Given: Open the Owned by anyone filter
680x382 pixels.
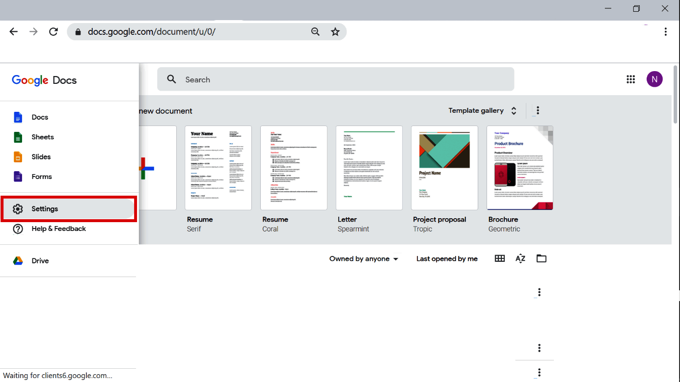Looking at the screenshot, I should (364, 258).
